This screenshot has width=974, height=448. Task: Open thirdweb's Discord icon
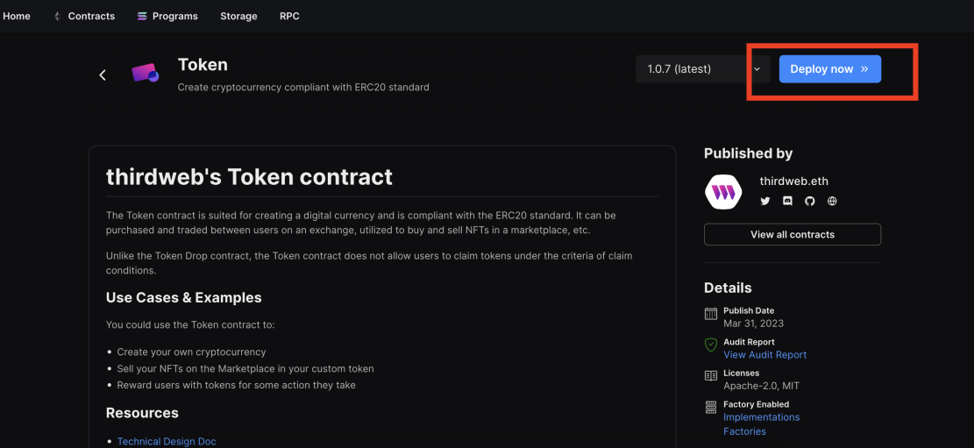pyautogui.click(x=787, y=202)
